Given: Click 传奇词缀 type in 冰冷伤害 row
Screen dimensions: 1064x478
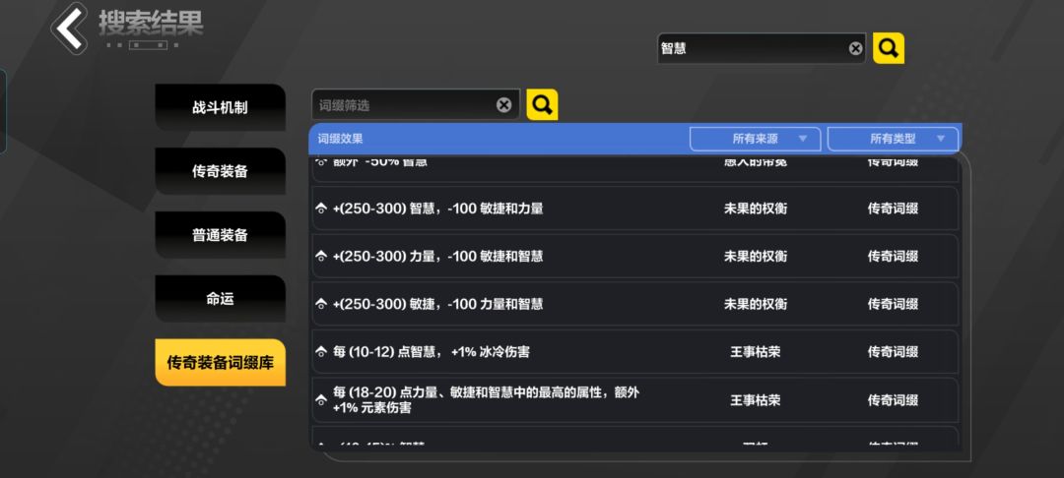Looking at the screenshot, I should click(893, 352).
